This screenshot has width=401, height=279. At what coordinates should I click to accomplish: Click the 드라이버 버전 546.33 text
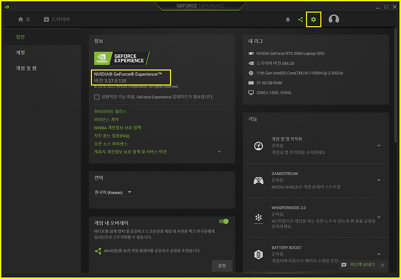coord(275,63)
